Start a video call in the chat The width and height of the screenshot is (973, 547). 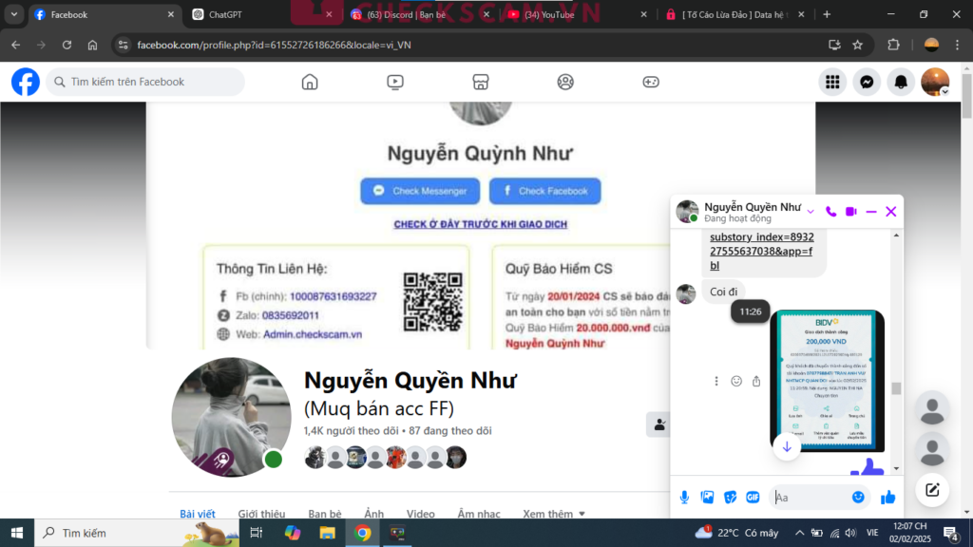point(851,212)
